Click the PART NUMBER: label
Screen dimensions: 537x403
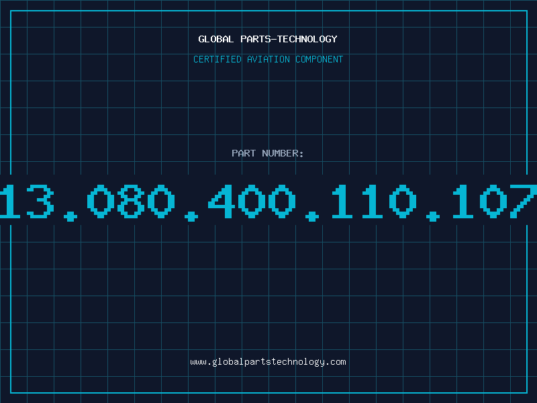(x=268, y=153)
